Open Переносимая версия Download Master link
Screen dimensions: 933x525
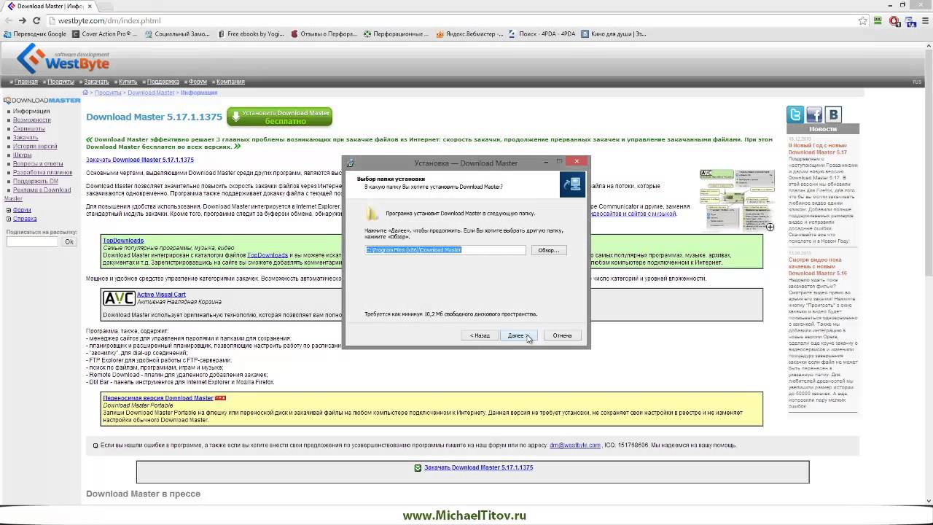(x=158, y=398)
